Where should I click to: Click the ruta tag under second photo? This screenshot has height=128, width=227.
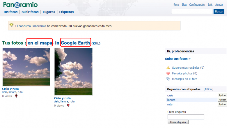tap(72, 101)
